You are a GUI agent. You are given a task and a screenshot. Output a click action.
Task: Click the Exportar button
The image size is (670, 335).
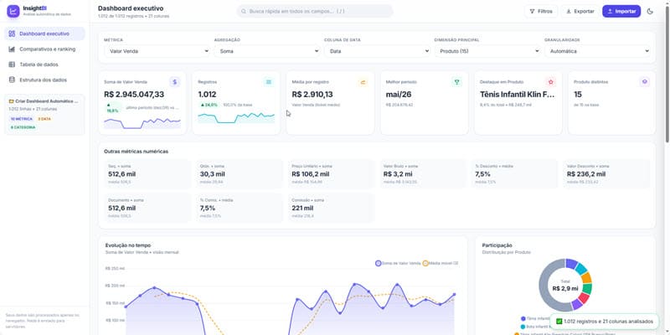(x=580, y=12)
